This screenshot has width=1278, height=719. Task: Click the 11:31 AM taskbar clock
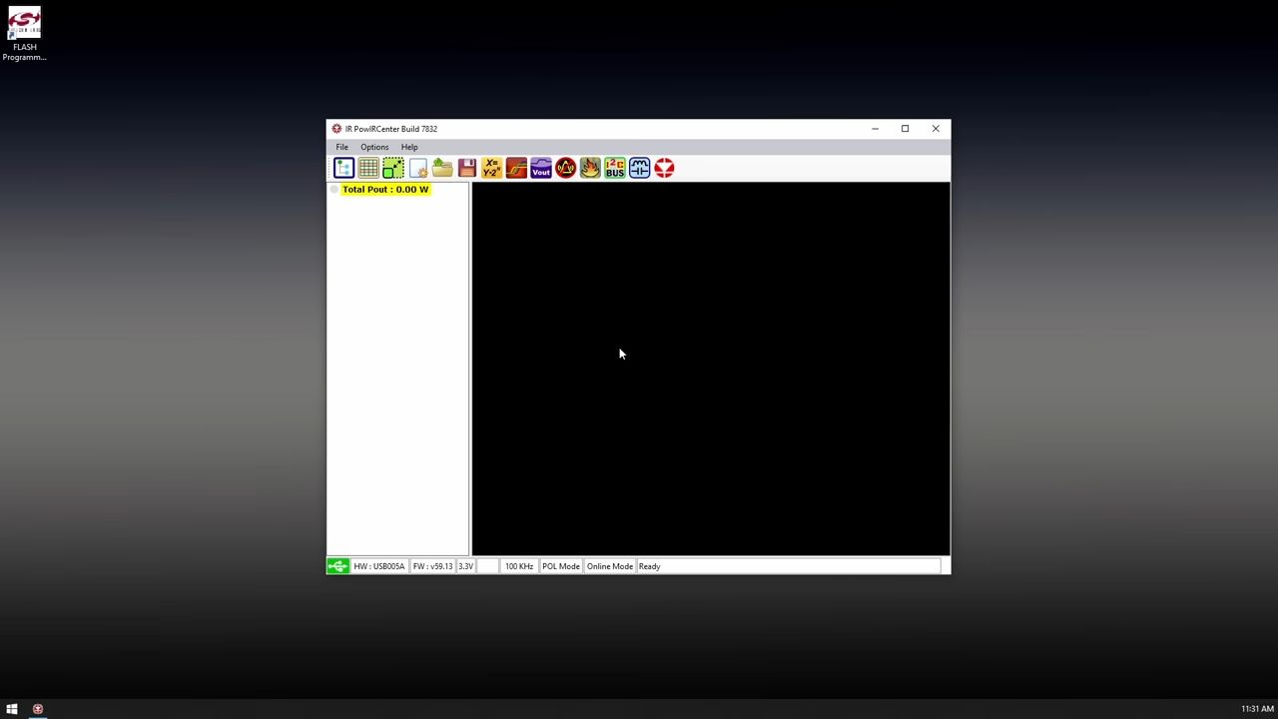[1257, 709]
